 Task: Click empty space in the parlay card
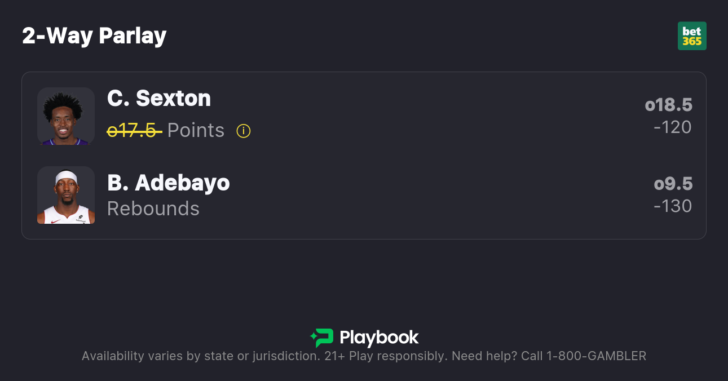click(x=423, y=158)
